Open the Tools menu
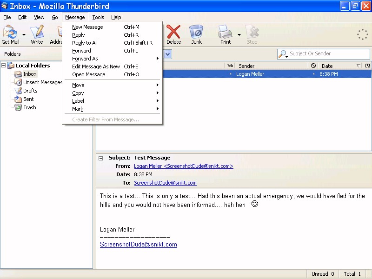This screenshot has width=372, height=279. [98, 17]
